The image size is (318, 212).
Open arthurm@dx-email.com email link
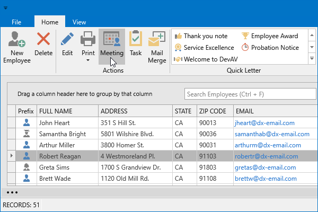pyautogui.click(x=268, y=145)
